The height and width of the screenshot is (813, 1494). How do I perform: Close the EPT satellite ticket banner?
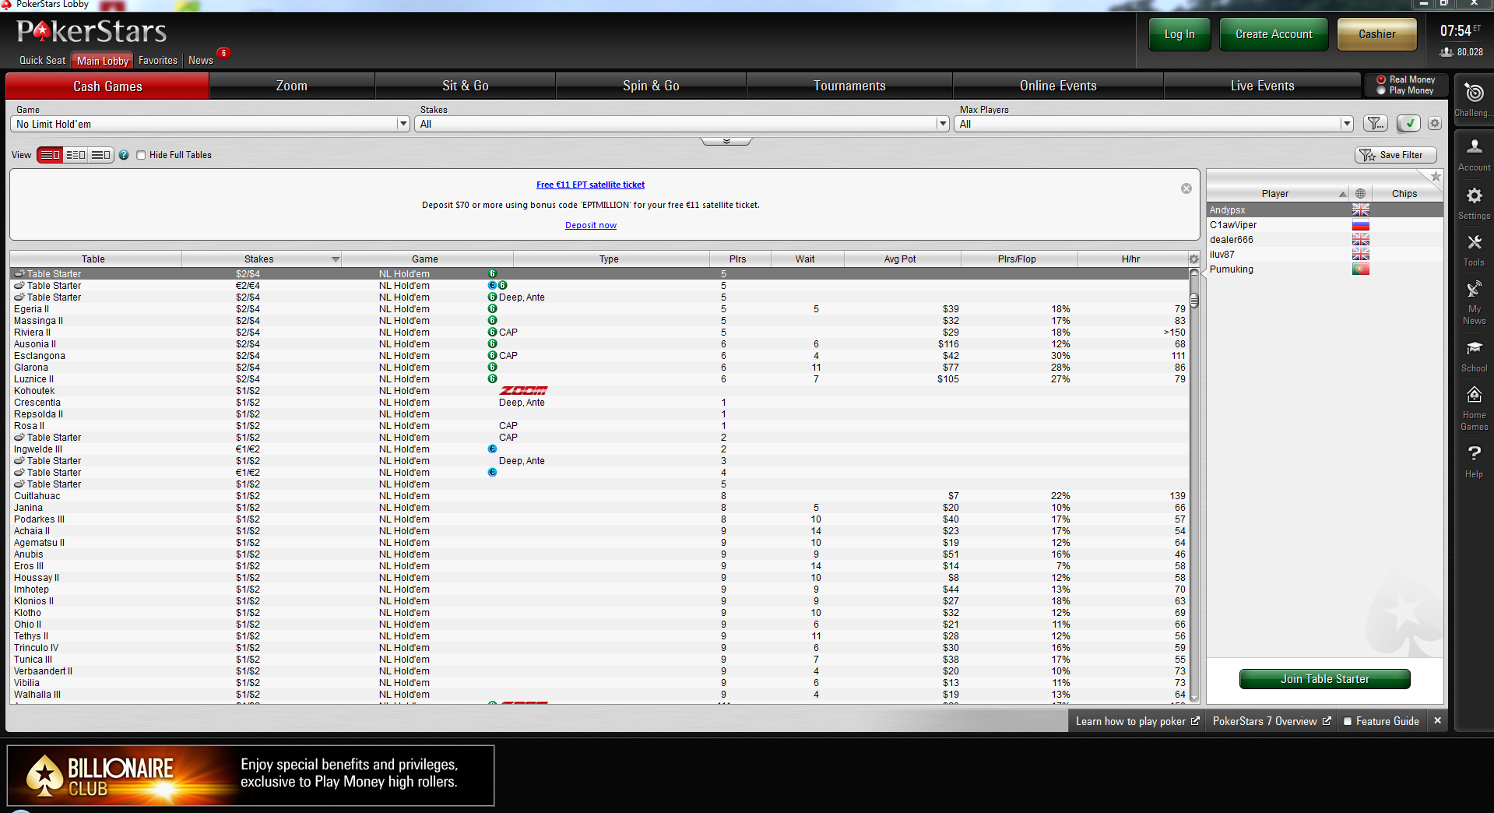click(1186, 188)
